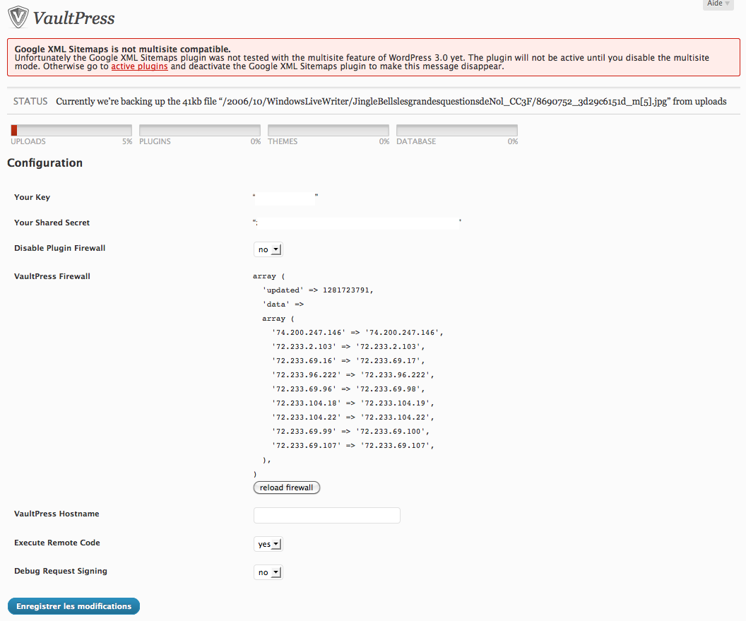Click the Uploads progress bar
746x621 pixels.
point(71,130)
